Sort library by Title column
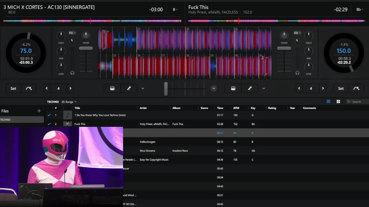Screen dimensions: 369x207 (77, 108)
